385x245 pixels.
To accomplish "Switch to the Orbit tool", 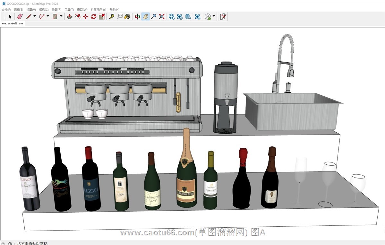I will coord(137,17).
